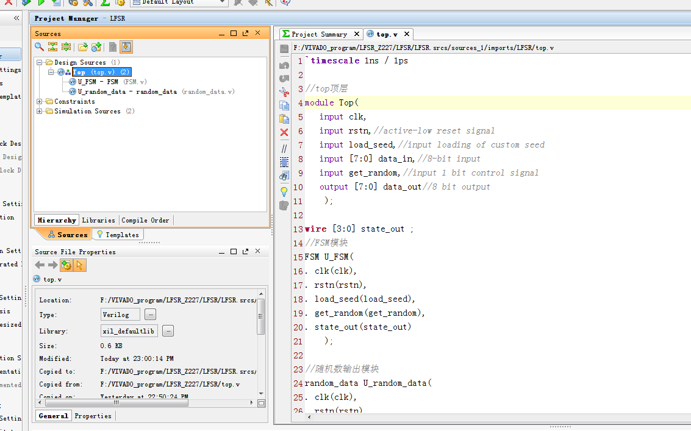Screen dimensions: 691x431
Task: Click the search icon in Sources toolbar
Action: (x=39, y=47)
